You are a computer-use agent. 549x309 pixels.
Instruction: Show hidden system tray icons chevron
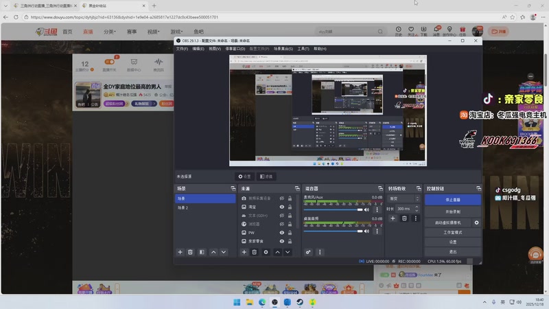point(484,302)
